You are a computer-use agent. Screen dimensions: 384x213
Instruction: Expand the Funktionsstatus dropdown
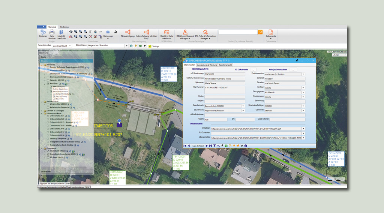tap(303, 74)
